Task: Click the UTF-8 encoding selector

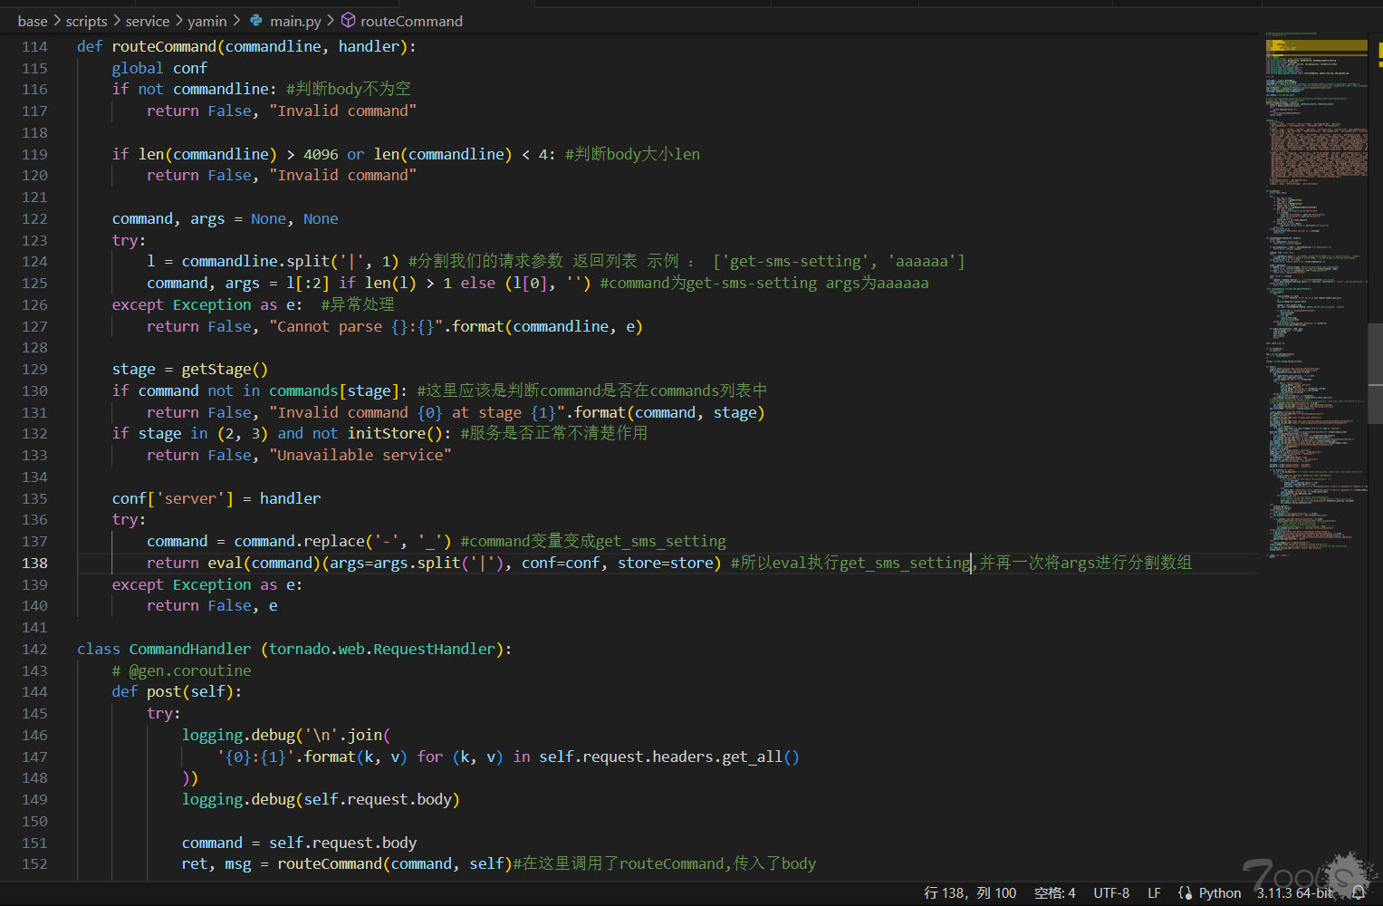Action: click(x=1111, y=892)
